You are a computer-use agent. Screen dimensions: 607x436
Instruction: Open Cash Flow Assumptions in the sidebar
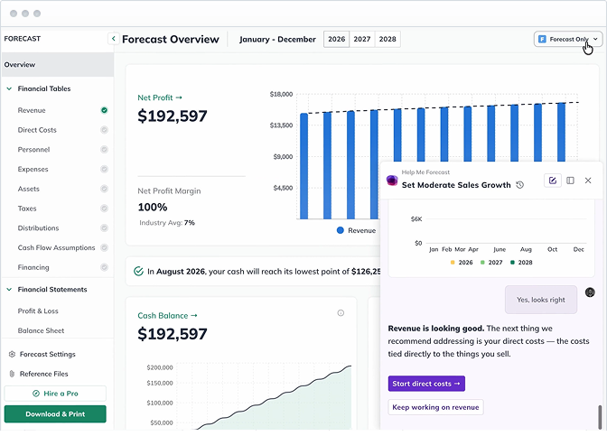point(57,247)
